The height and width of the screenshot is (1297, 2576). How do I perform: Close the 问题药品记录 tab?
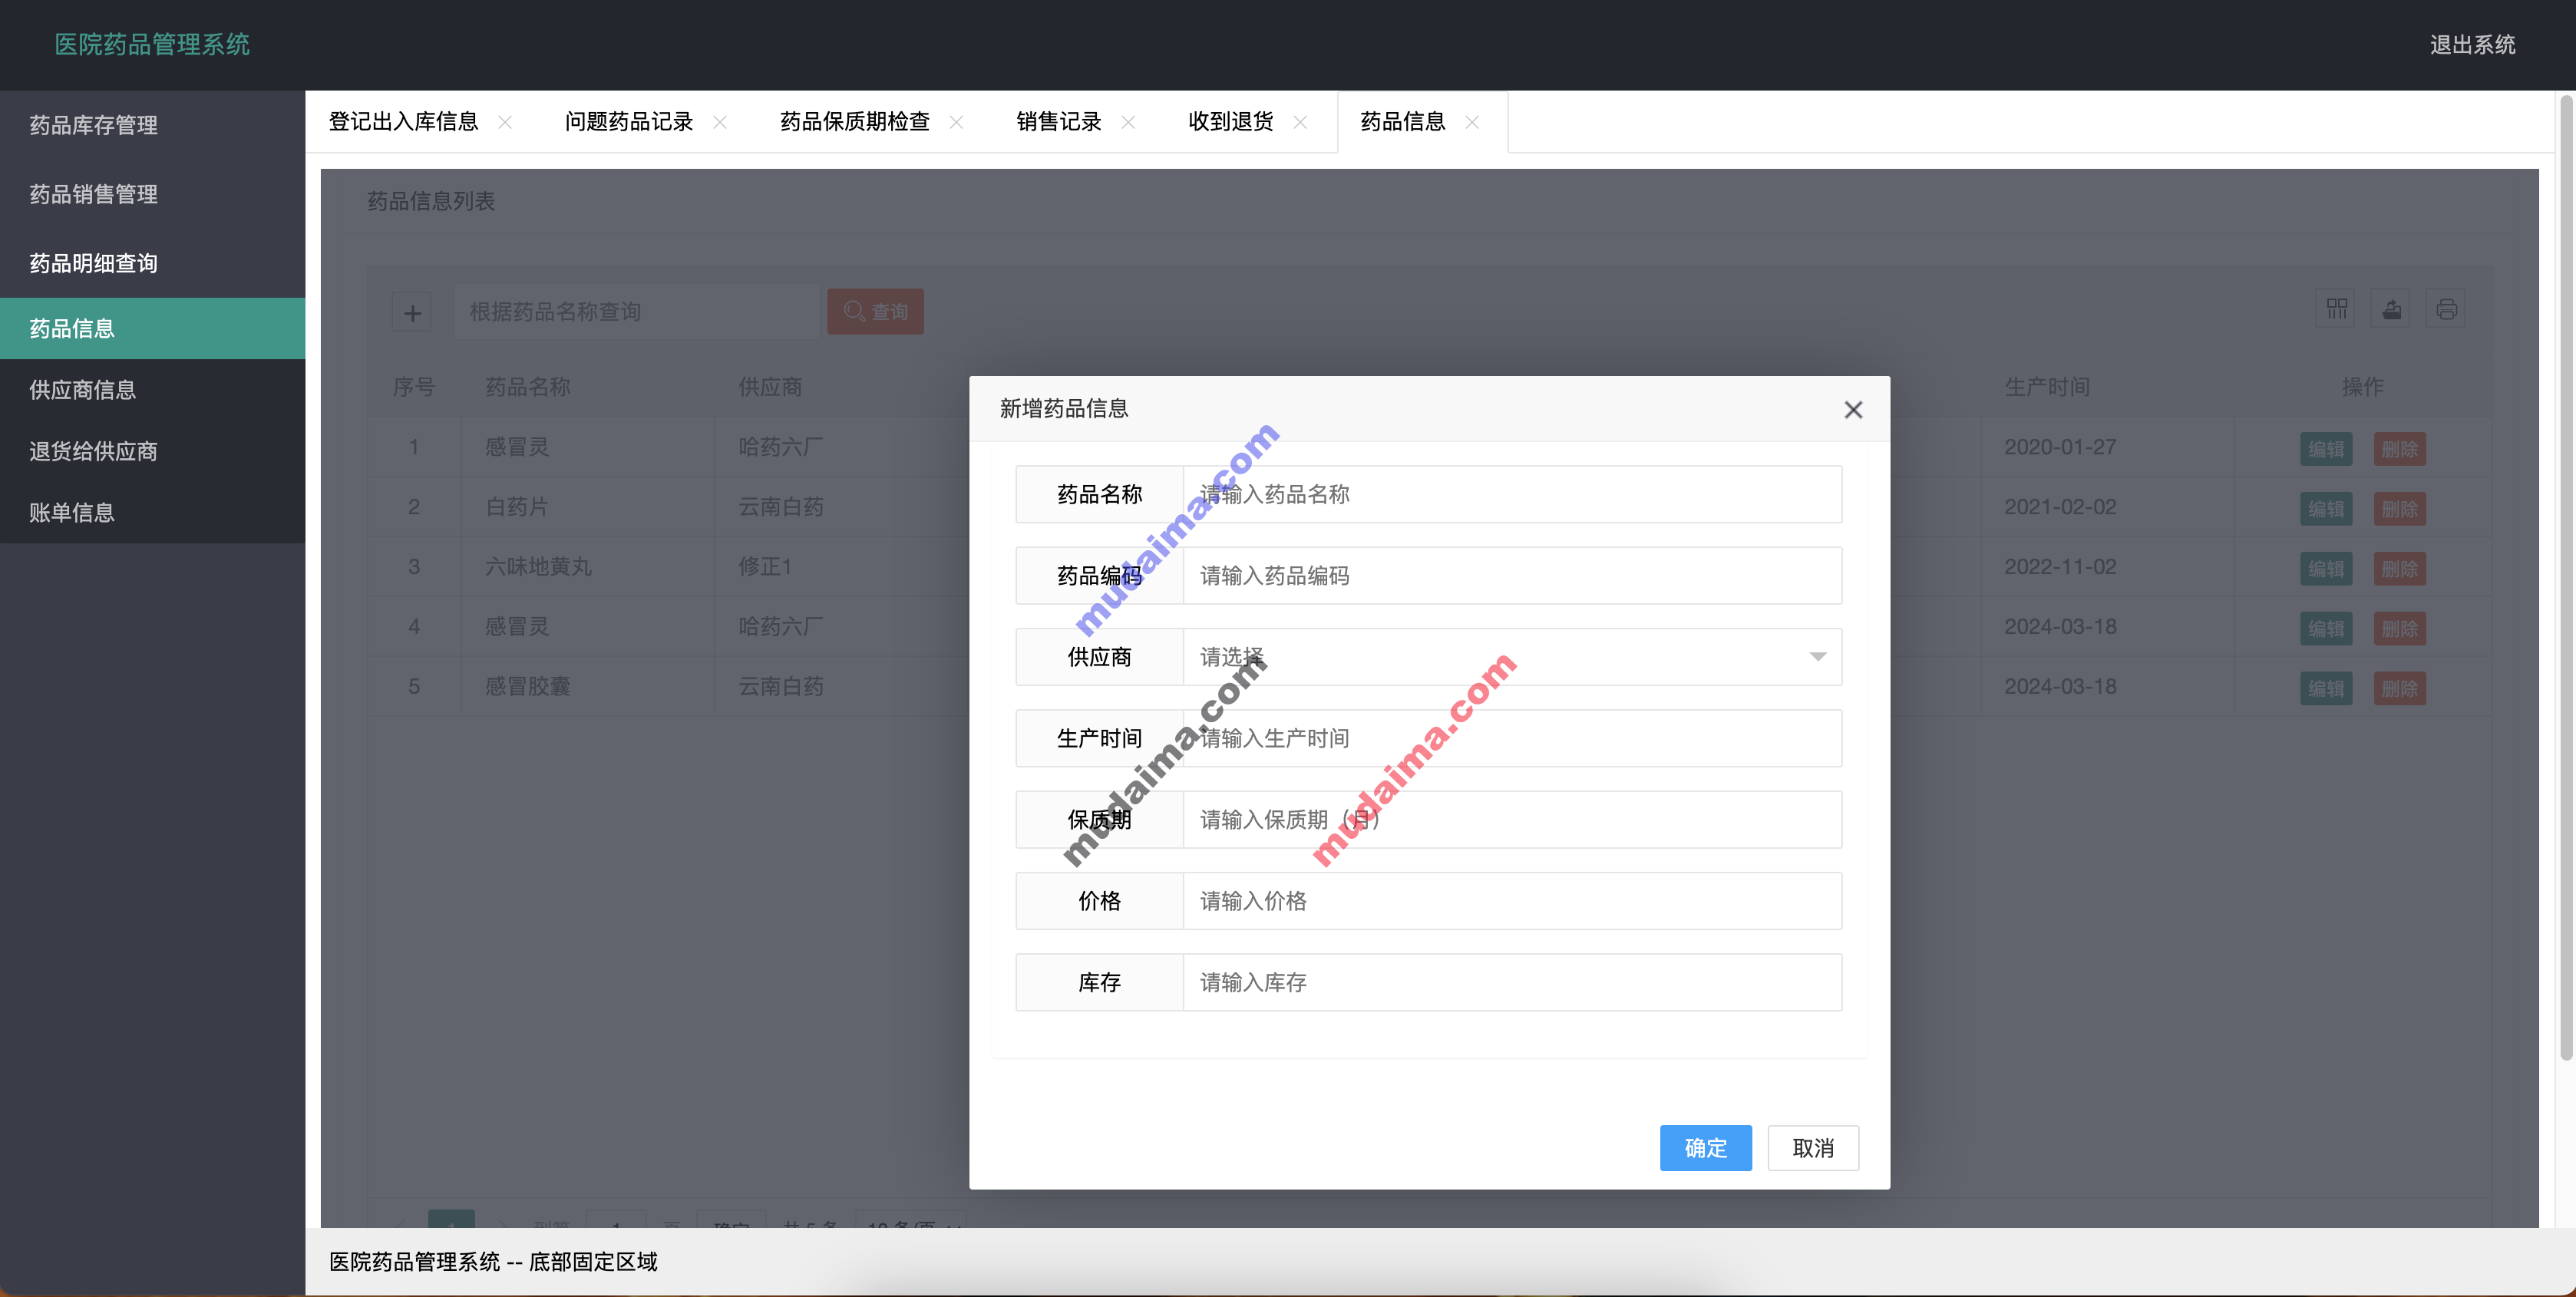[720, 122]
